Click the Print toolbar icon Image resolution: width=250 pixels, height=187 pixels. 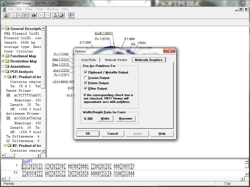[x=61, y=15]
